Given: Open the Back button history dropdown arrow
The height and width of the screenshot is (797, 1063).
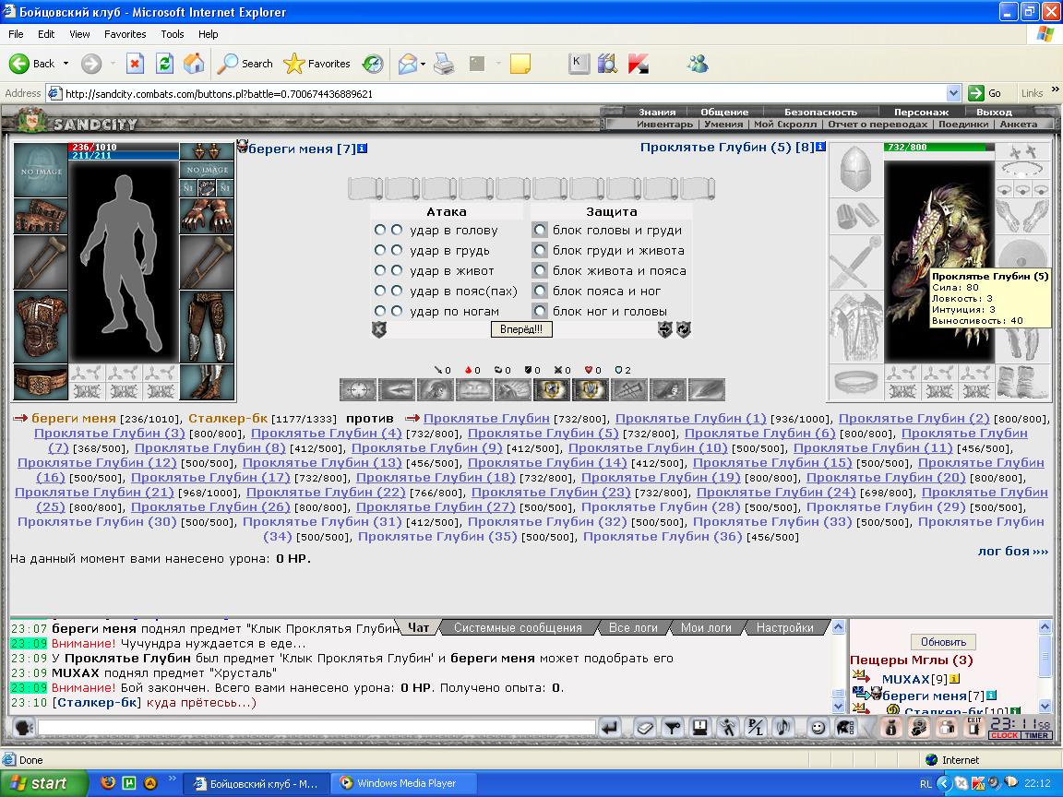Looking at the screenshot, I should pos(66,64).
